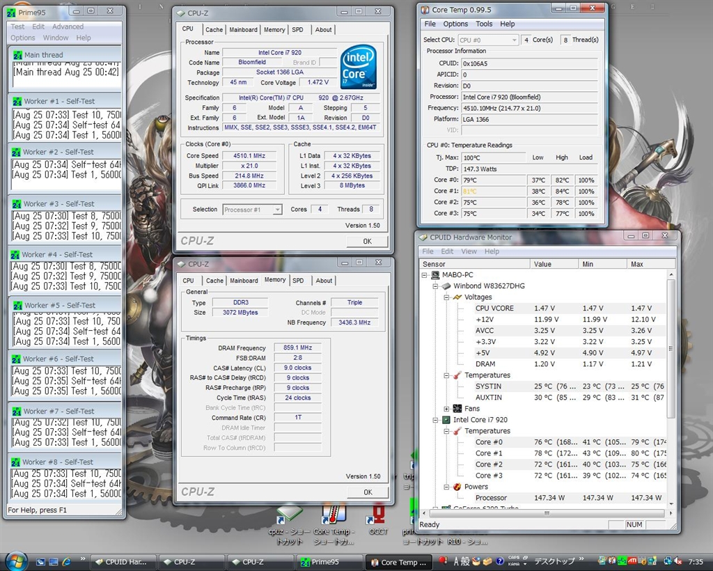This screenshot has height=571, width=713.
Task: Collapse Temperatures node under Winbond W83627DHG
Action: click(x=446, y=375)
